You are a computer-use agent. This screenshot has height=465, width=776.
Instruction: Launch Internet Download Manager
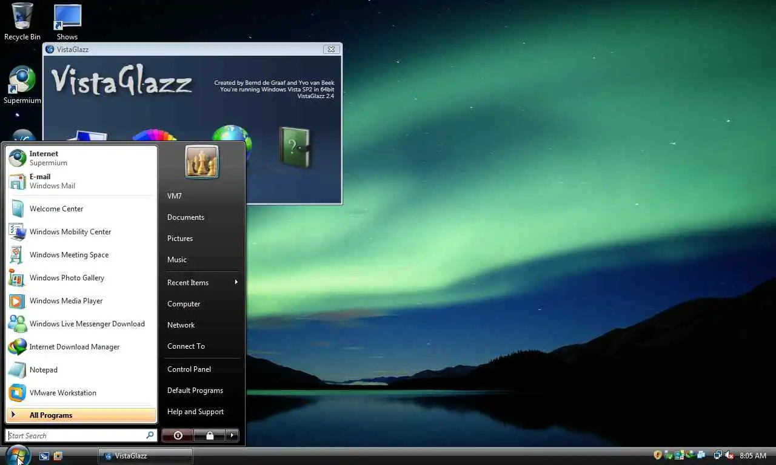81,347
